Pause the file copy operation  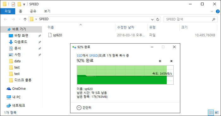coord(160,61)
